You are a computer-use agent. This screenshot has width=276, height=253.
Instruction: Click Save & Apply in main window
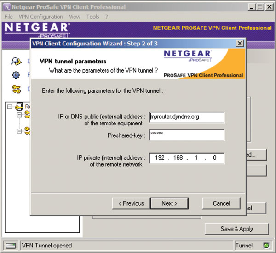(237, 229)
